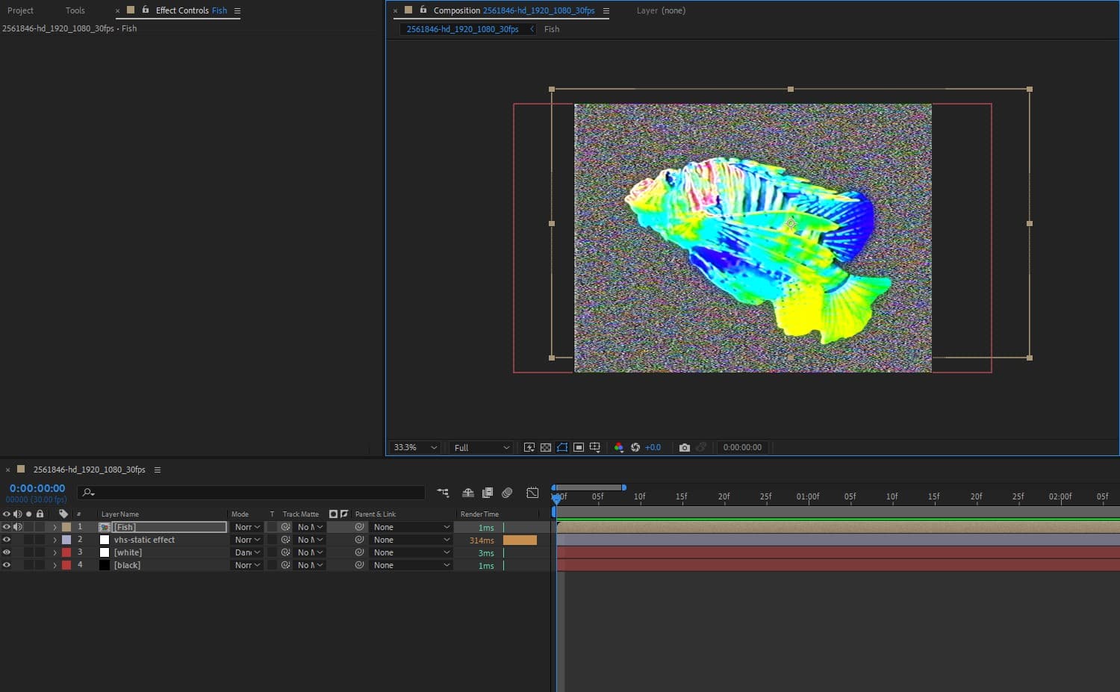Enable Motion Blur for the composition
The image size is (1120, 692).
(507, 493)
